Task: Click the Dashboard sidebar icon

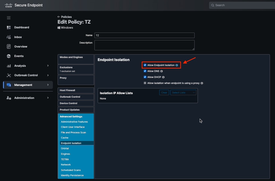Action: (x=9, y=27)
